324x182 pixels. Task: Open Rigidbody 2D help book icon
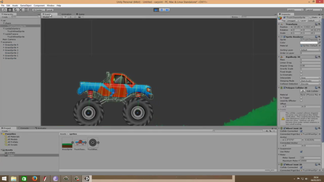pyautogui.click(x=316, y=57)
